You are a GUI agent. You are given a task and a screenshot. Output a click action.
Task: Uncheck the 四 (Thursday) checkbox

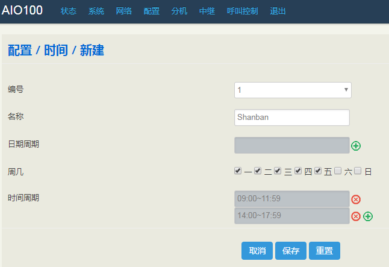pyautogui.click(x=298, y=171)
